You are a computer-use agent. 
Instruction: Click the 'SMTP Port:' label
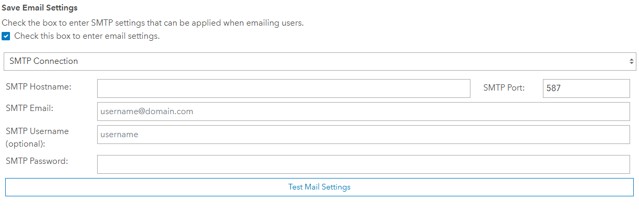504,88
